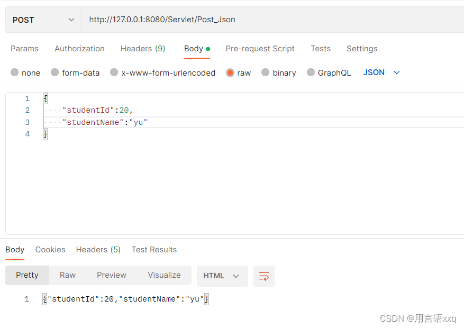Select the form-data body type
Image resolution: width=464 pixels, height=328 pixels.
55,72
